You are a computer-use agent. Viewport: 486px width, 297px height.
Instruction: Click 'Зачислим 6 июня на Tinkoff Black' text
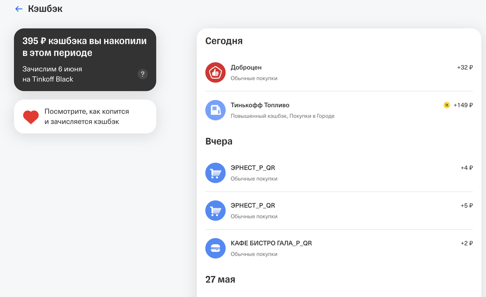point(52,74)
